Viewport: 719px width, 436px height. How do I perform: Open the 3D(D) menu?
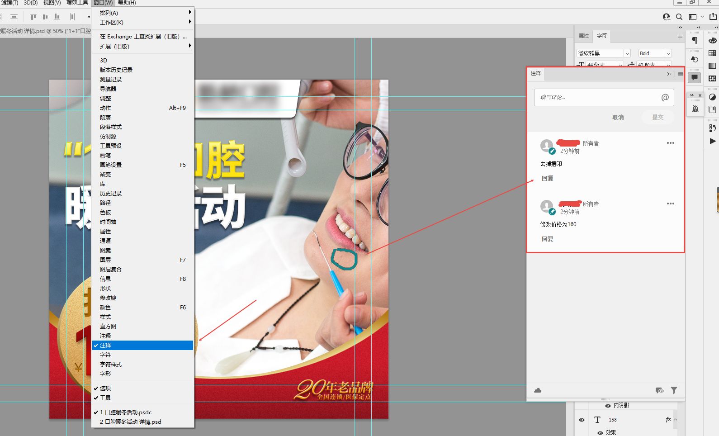click(x=31, y=3)
